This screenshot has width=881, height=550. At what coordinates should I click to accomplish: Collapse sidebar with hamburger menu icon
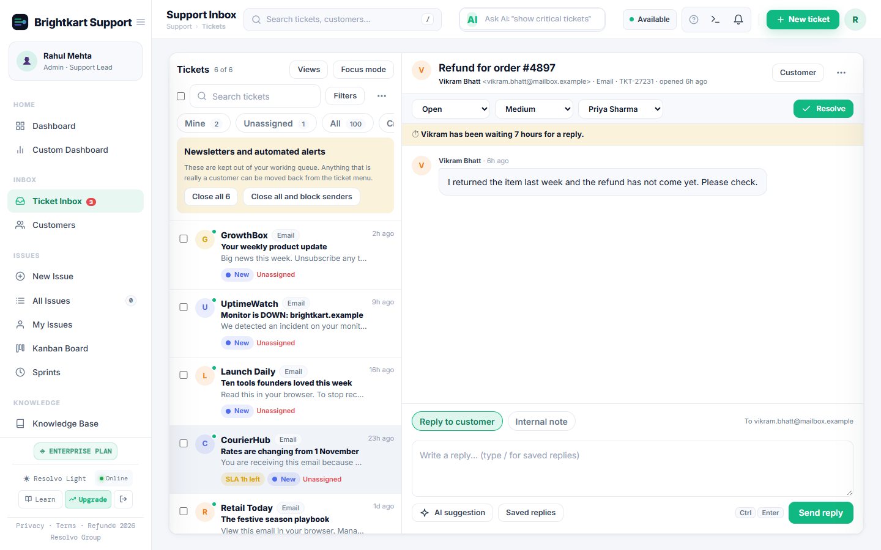click(x=141, y=22)
